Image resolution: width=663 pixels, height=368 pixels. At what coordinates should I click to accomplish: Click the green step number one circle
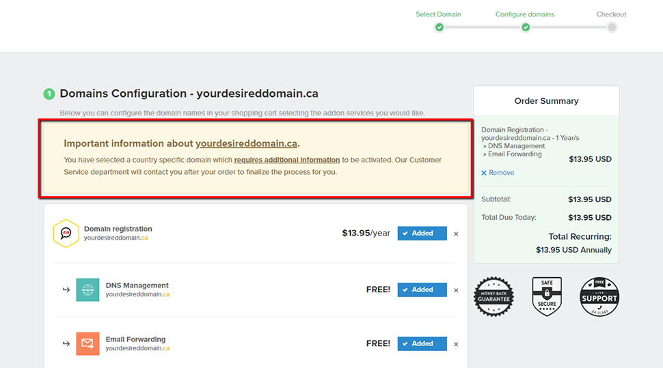point(49,94)
